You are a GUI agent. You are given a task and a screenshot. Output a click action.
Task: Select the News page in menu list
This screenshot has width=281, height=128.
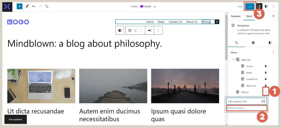point(249,72)
